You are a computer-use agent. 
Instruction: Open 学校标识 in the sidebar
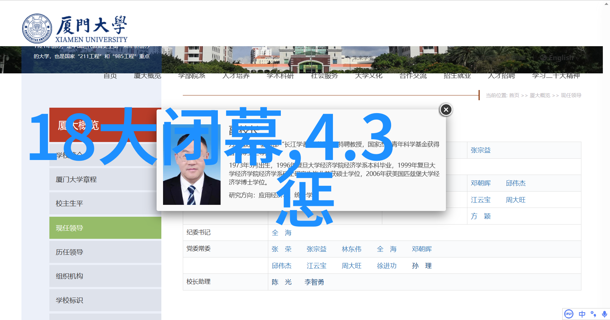coord(105,300)
